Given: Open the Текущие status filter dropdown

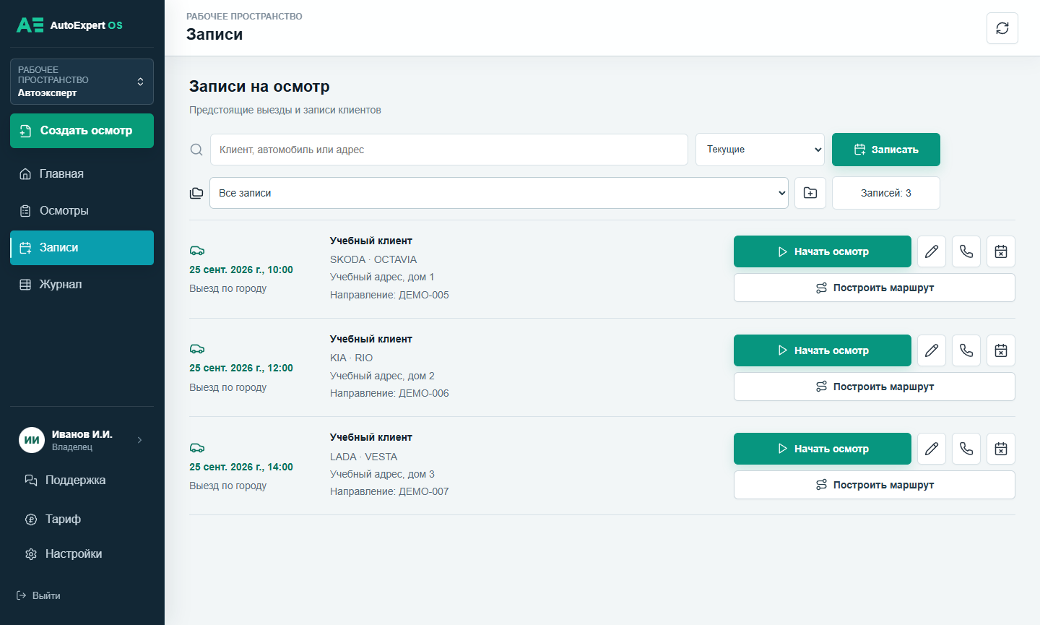Looking at the screenshot, I should (x=760, y=150).
